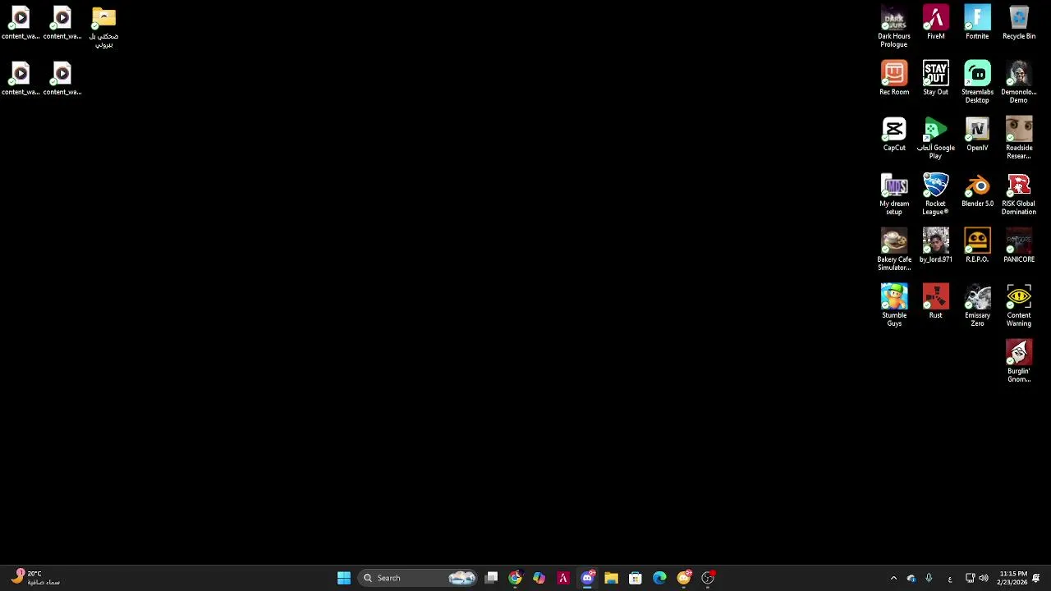Viewport: 1051px width, 591px height.
Task: Open Google Chrome from the taskbar
Action: coord(515,578)
